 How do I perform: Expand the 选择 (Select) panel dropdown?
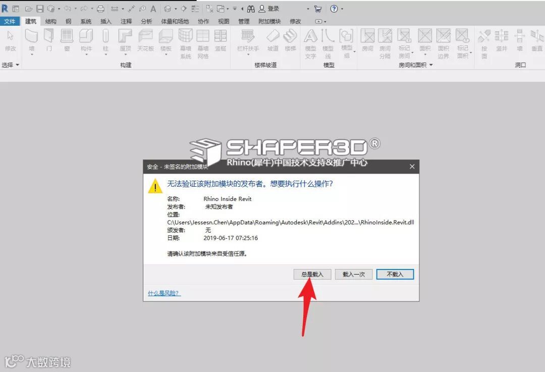[x=17, y=65]
